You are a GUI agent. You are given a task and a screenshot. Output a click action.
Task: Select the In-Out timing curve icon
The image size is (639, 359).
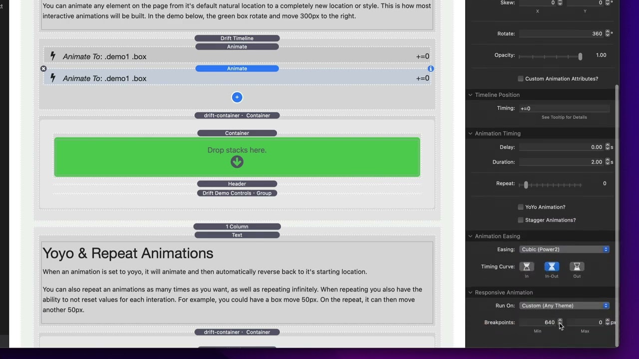[552, 267]
